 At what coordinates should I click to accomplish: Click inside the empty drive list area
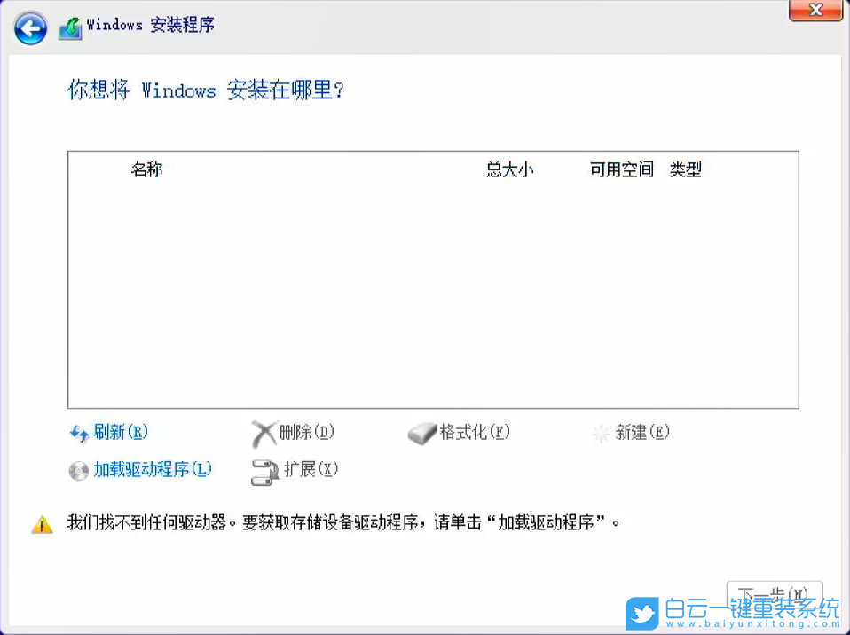point(435,293)
